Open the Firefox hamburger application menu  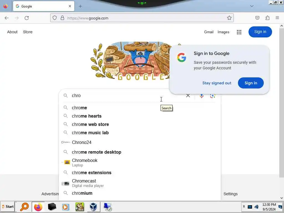(277, 18)
